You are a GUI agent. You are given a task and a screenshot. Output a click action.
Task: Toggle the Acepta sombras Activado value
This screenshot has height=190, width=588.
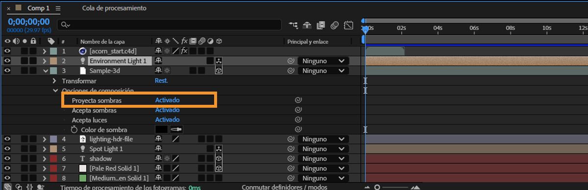point(167,110)
